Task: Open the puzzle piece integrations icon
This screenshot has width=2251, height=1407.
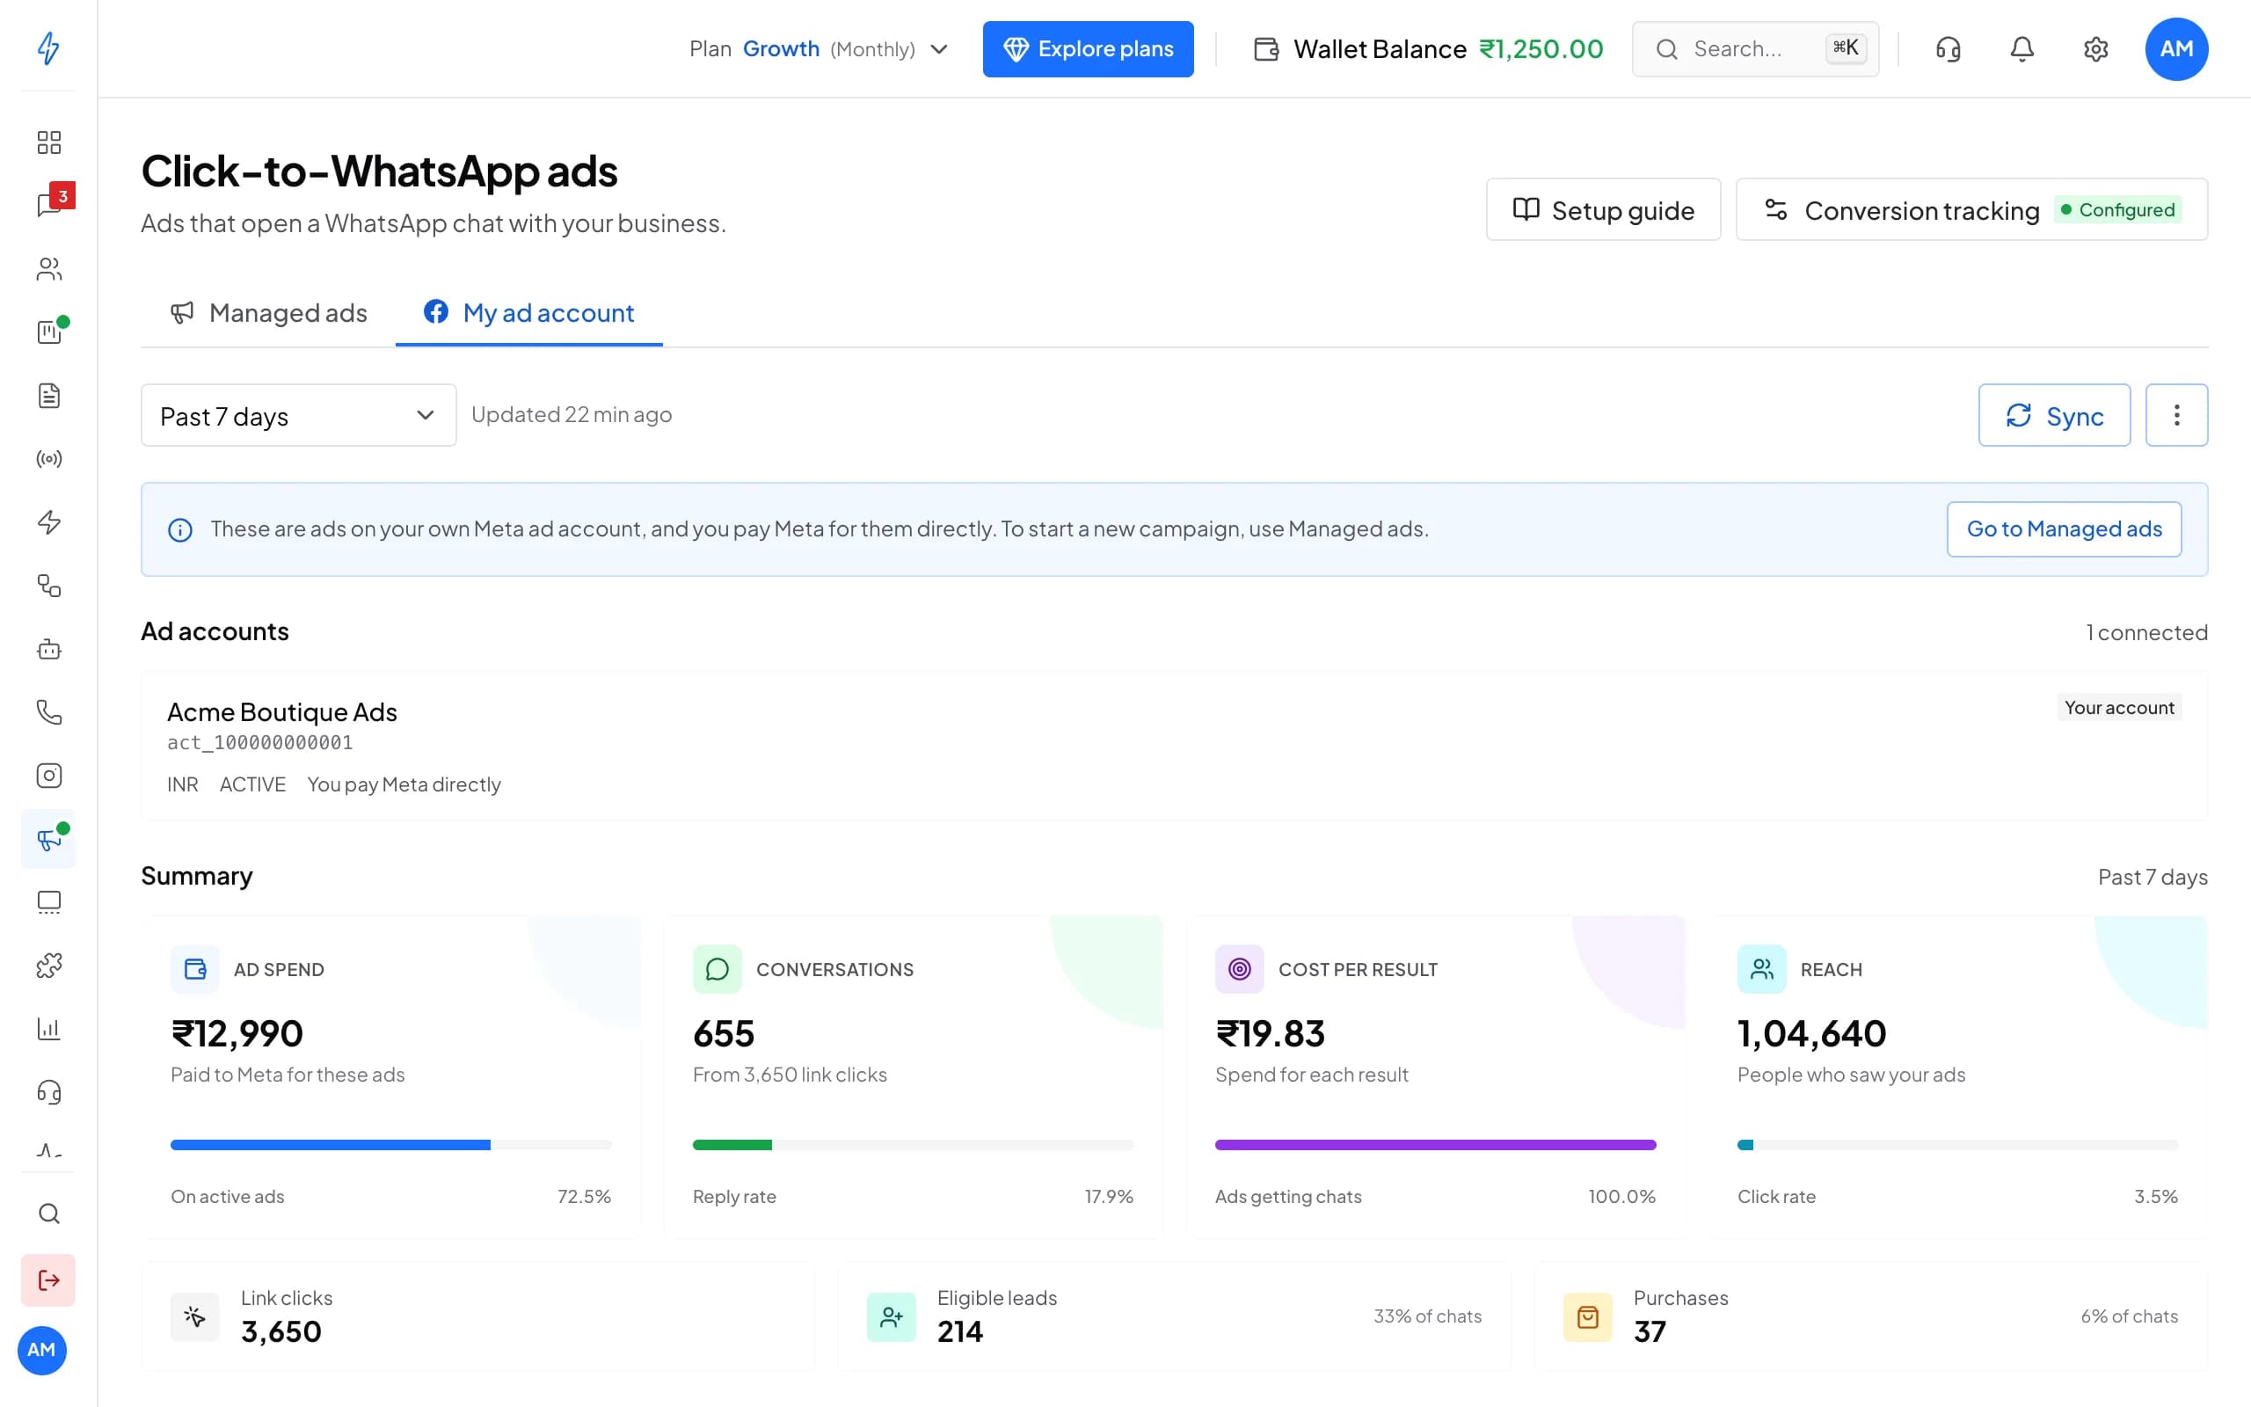Action: click(x=48, y=965)
